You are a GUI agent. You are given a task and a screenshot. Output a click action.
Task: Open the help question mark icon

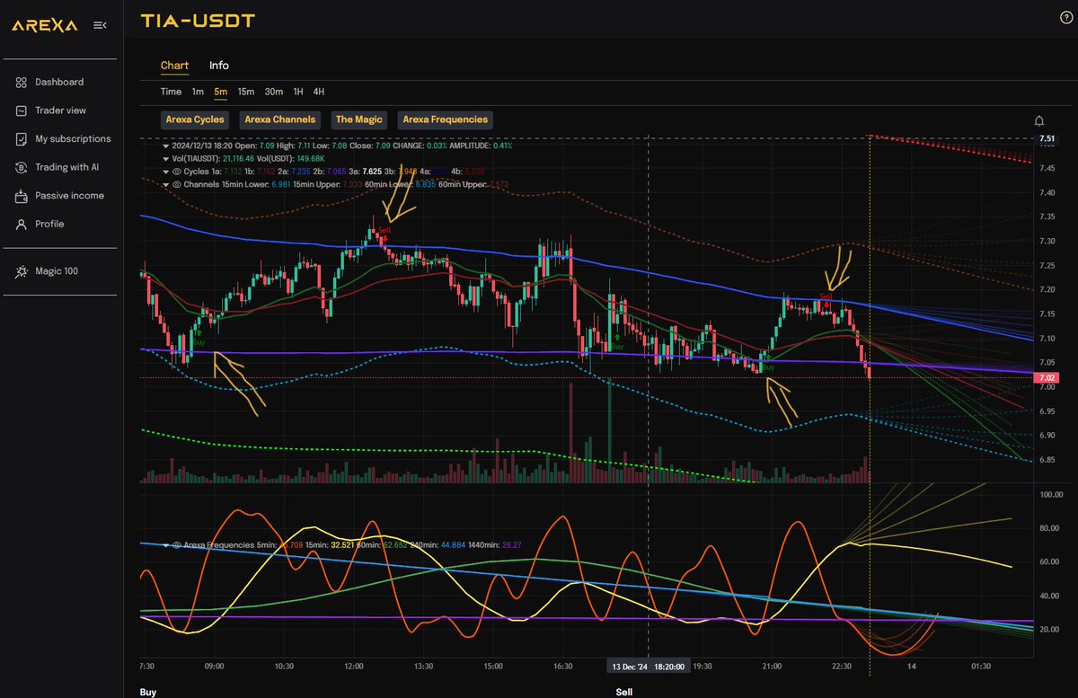point(1065,18)
